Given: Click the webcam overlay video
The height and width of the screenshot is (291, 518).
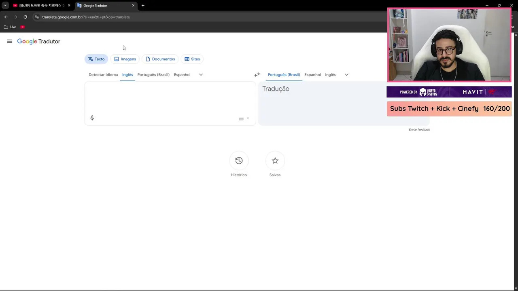Looking at the screenshot, I should pyautogui.click(x=449, y=44).
